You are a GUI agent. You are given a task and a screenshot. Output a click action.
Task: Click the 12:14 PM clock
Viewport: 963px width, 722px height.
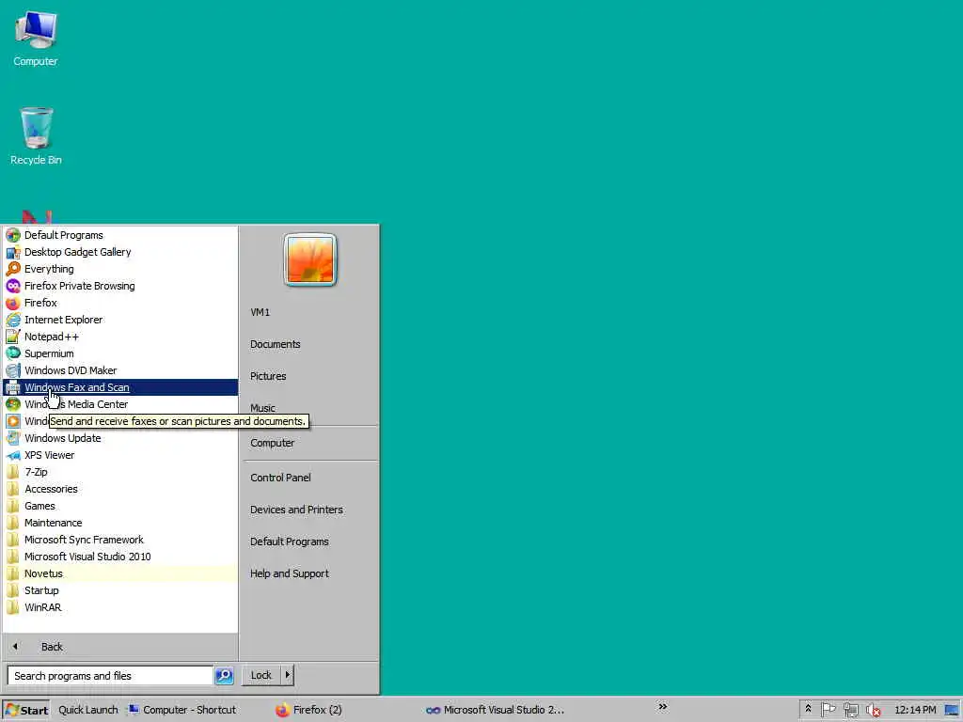tap(915, 710)
